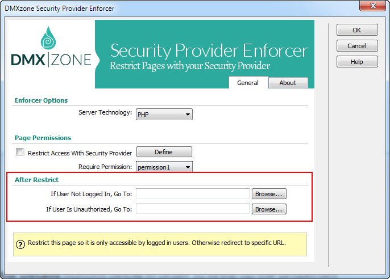Open the Server Technology PHP dropdown
This screenshot has width=390, height=279.
coord(164,115)
